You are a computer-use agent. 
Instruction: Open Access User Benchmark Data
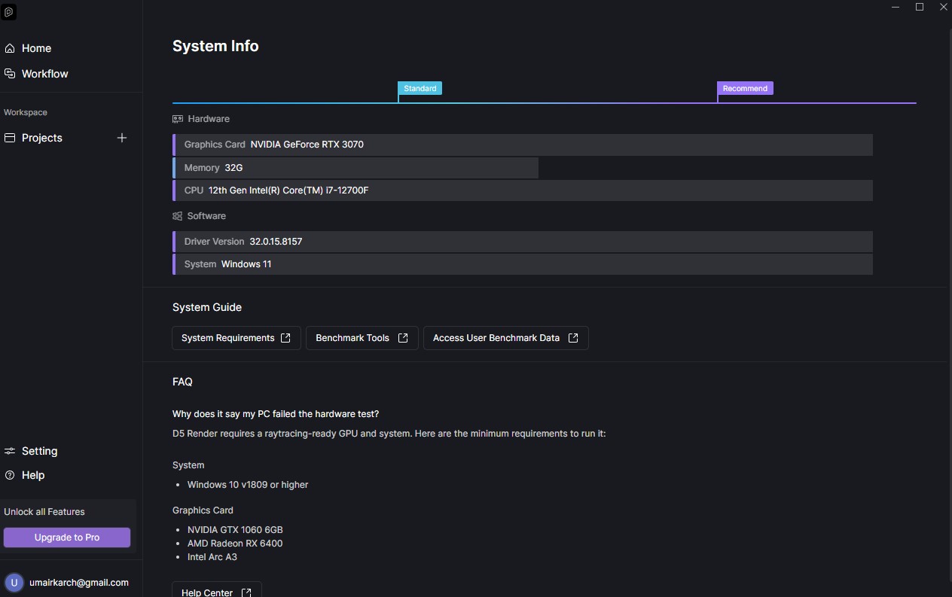pyautogui.click(x=505, y=338)
